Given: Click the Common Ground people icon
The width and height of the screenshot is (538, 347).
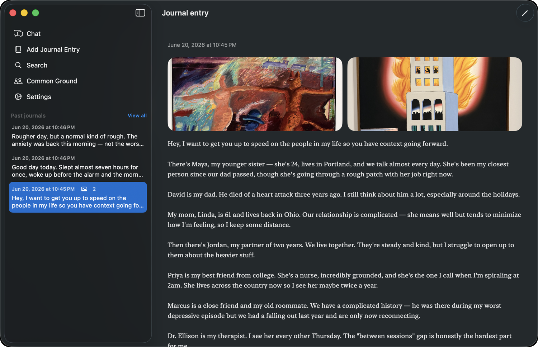Looking at the screenshot, I should coord(18,81).
